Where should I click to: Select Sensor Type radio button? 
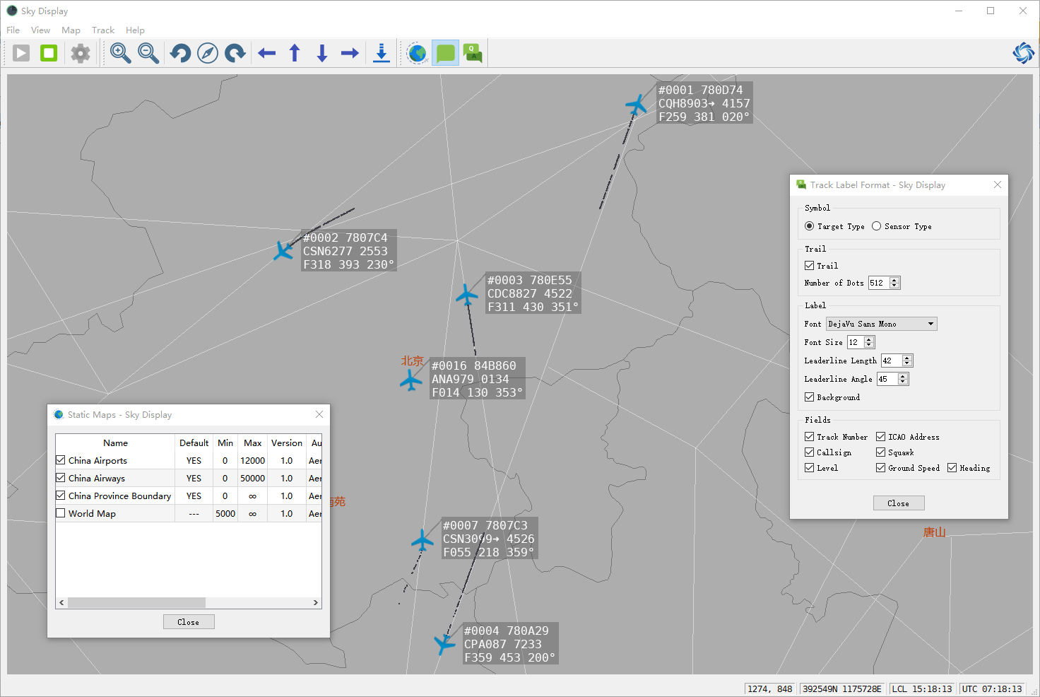coord(876,226)
